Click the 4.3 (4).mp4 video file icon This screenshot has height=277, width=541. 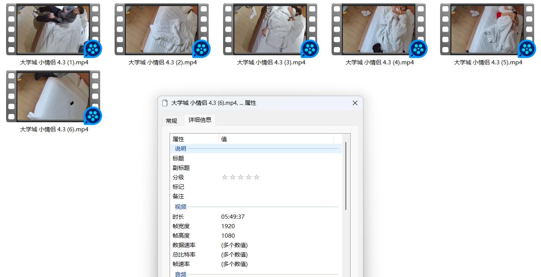(379, 30)
